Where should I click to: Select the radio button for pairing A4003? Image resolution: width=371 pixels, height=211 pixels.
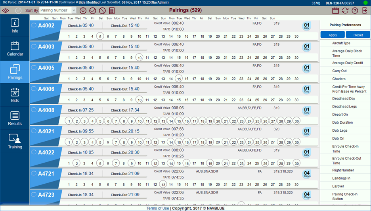pos(34,46)
